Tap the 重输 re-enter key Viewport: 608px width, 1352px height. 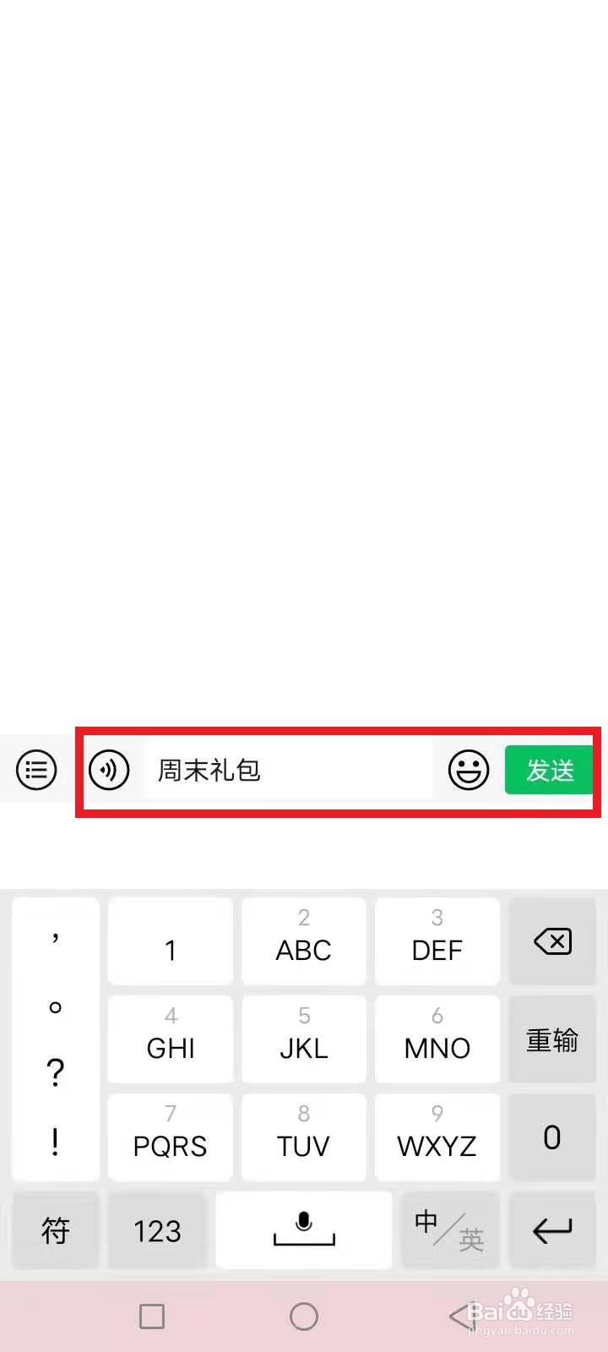pos(552,1039)
